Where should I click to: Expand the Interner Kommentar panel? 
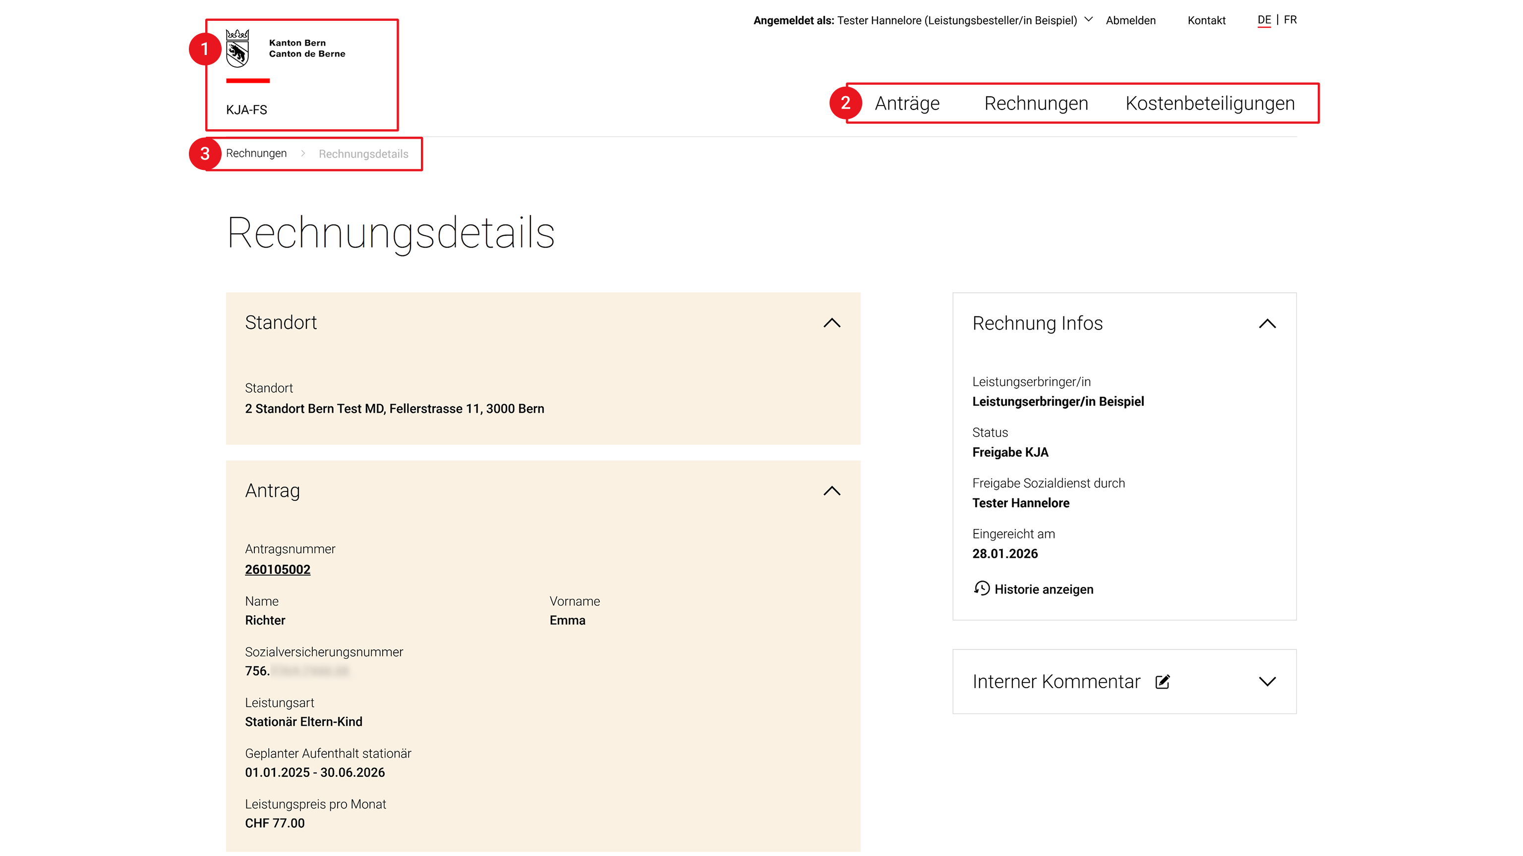point(1267,682)
